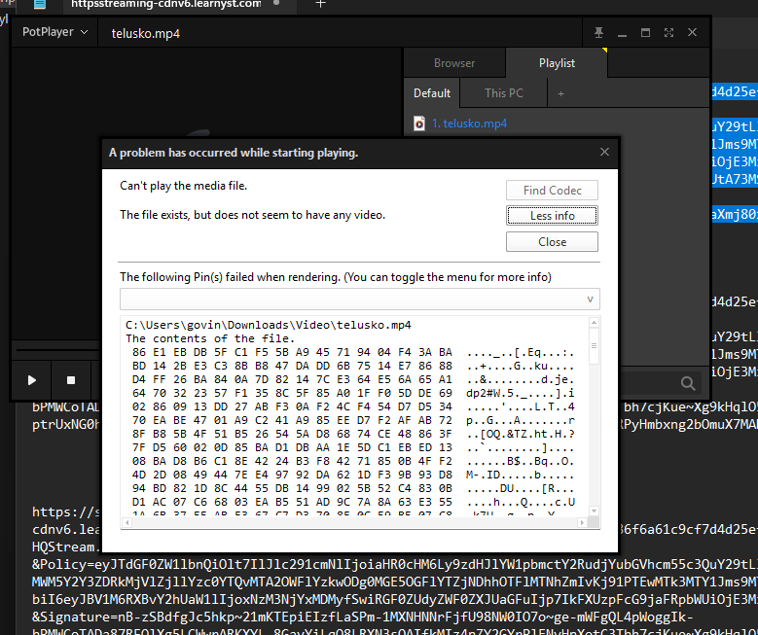Open the This PC playlist tab

(504, 92)
